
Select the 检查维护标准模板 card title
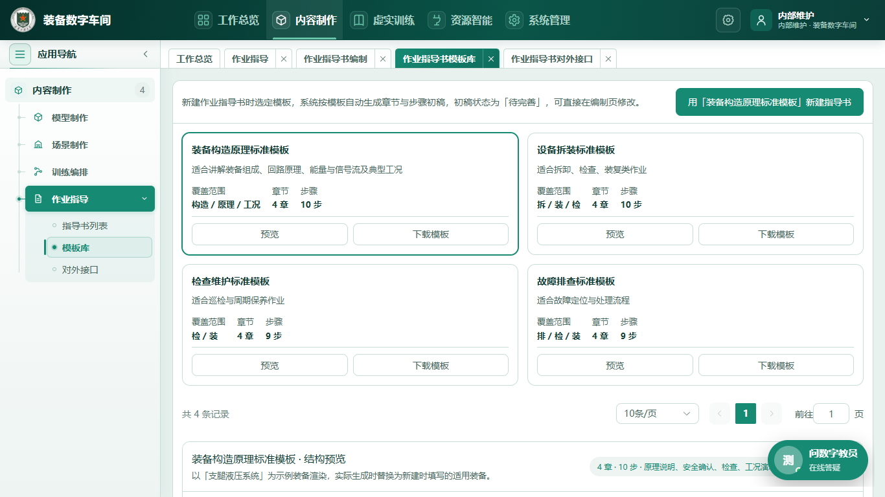tap(231, 282)
